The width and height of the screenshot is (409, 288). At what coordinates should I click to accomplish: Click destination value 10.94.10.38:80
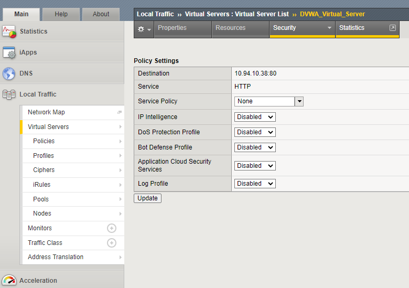255,73
